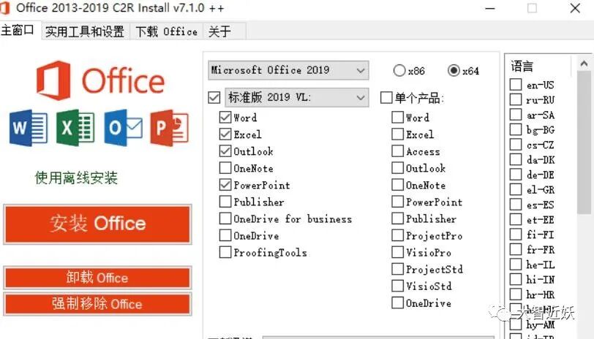Click the Outlook application icon
Viewport: 594px width, 339px height.
tap(124, 128)
